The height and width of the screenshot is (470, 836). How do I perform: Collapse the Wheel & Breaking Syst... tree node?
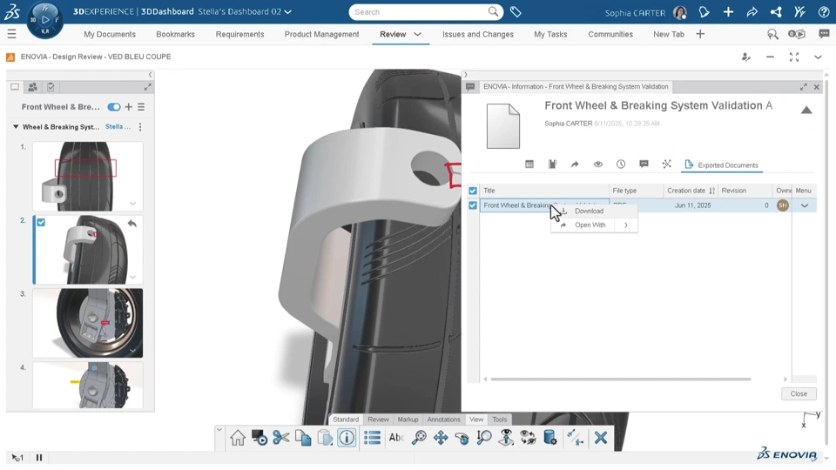(16, 127)
